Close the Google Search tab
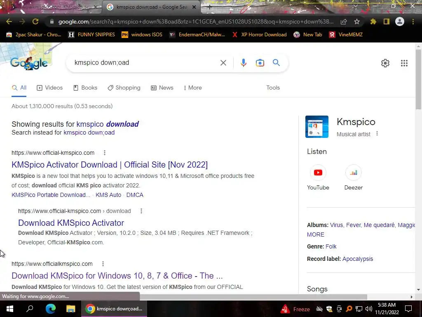The image size is (422, 317). (194, 7)
